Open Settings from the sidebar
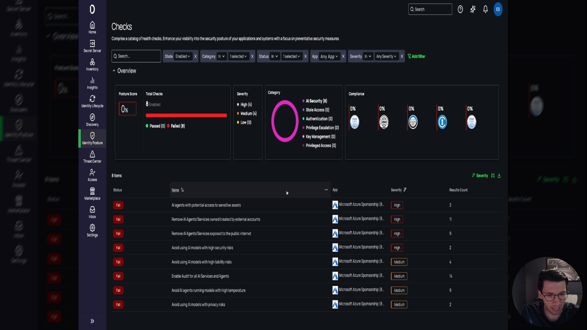587x330 pixels. pyautogui.click(x=92, y=231)
